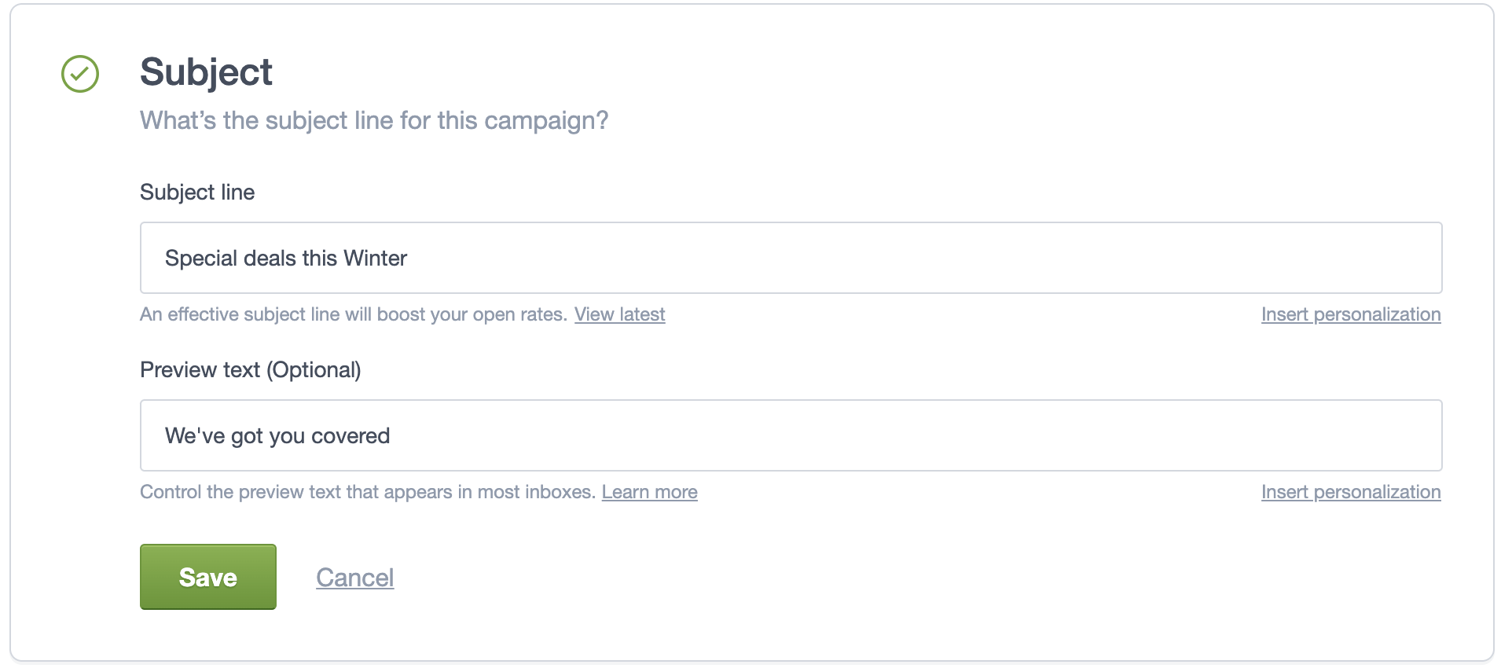Click the "Preview text (Optional)" label
This screenshot has height=668, width=1501.
[x=250, y=370]
